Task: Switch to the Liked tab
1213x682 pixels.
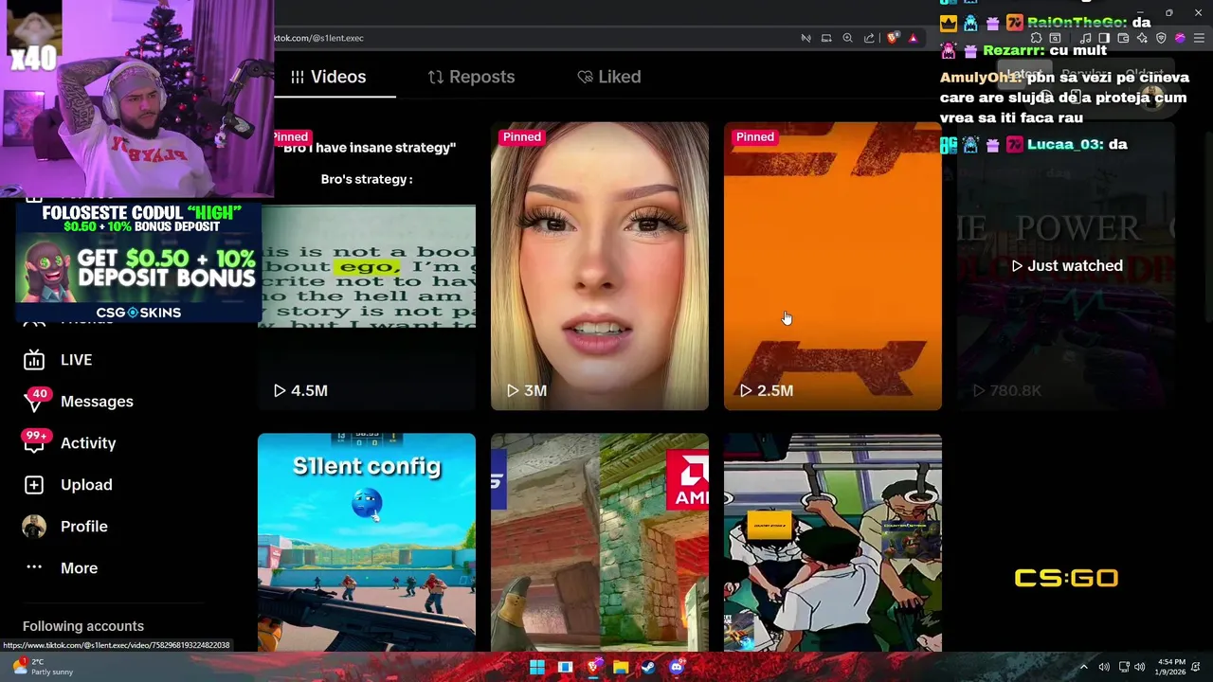Action: [609, 77]
